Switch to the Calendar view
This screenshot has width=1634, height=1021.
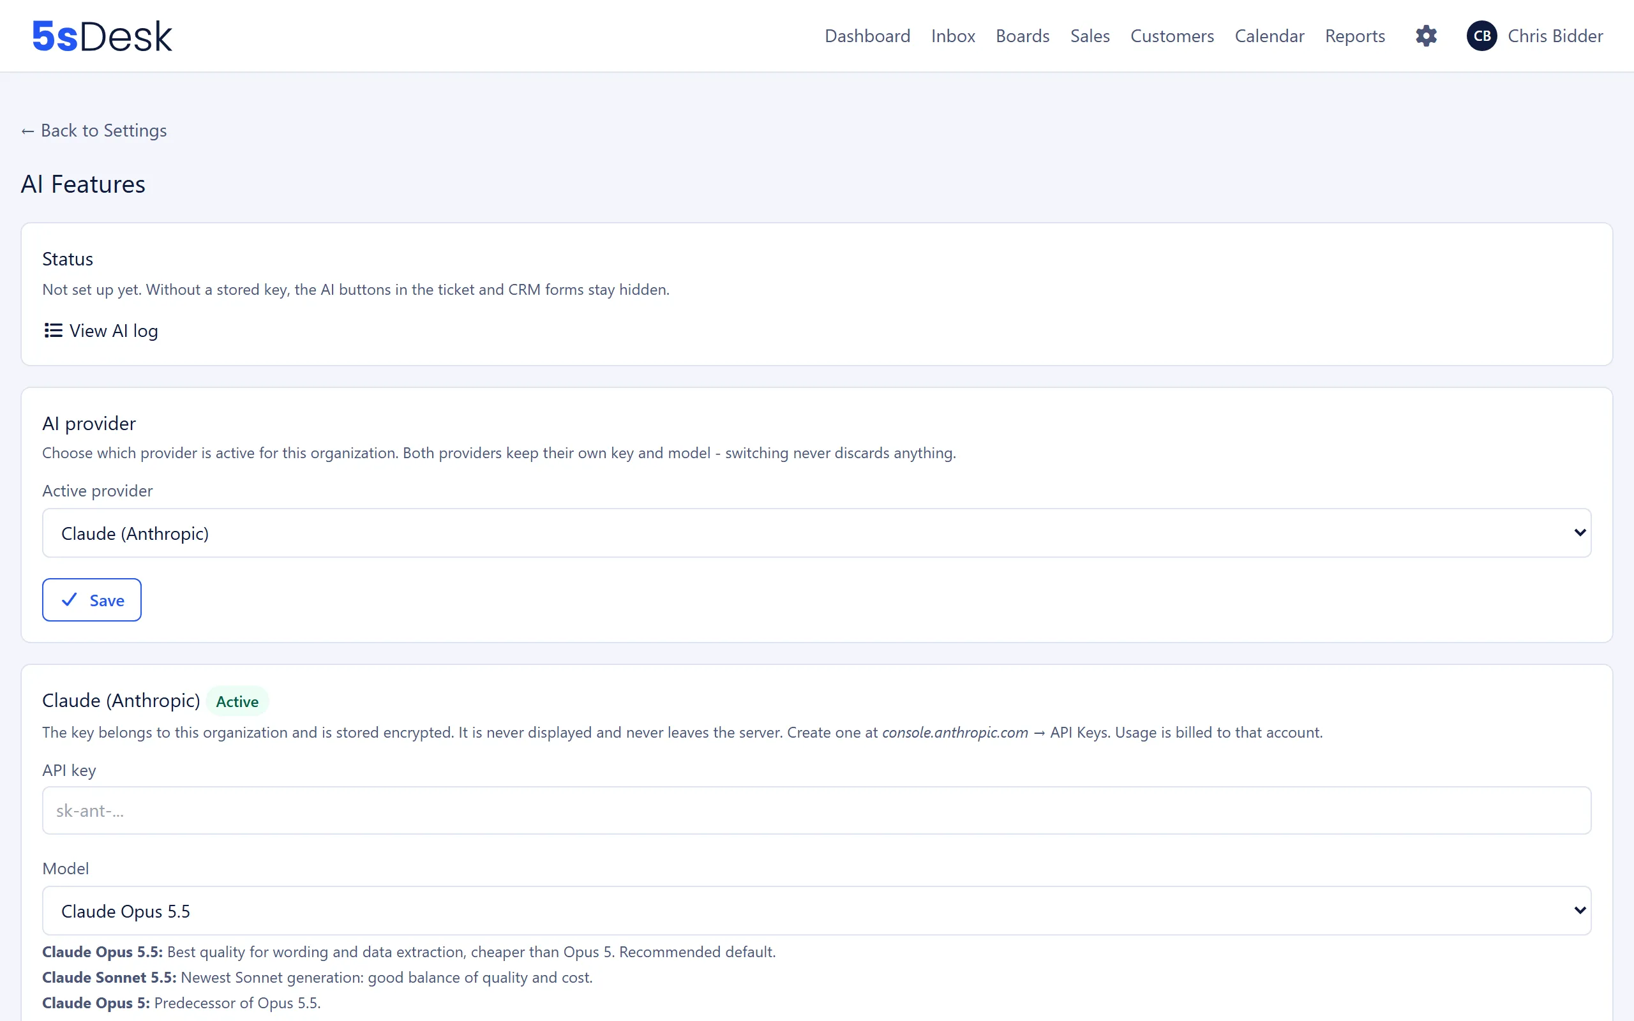(1270, 36)
